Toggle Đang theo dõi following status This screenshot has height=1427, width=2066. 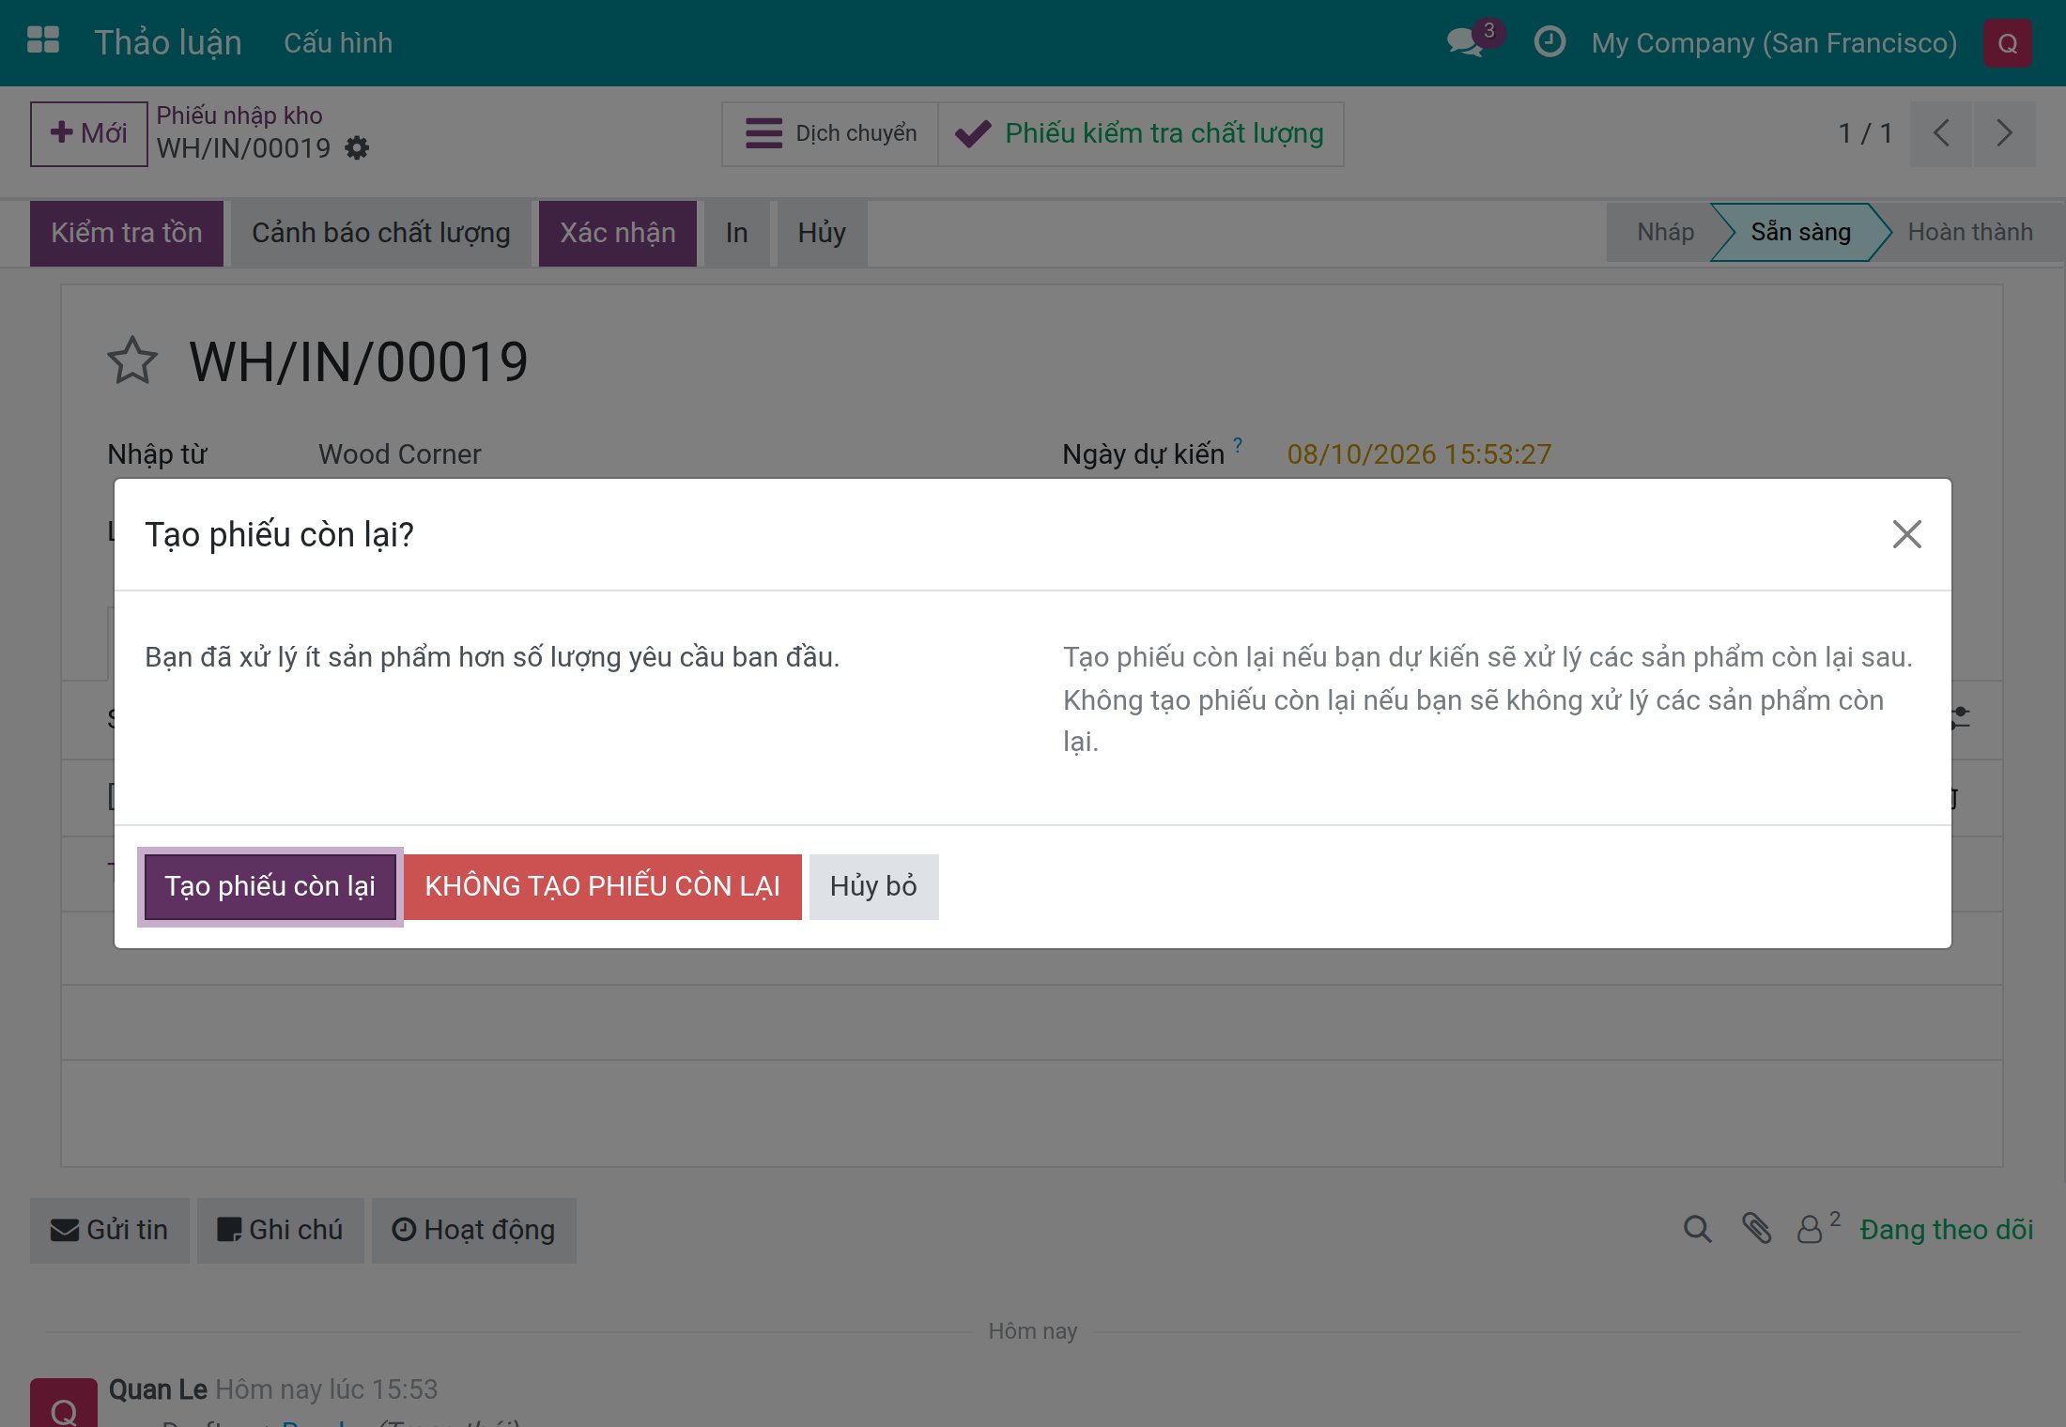click(1946, 1230)
